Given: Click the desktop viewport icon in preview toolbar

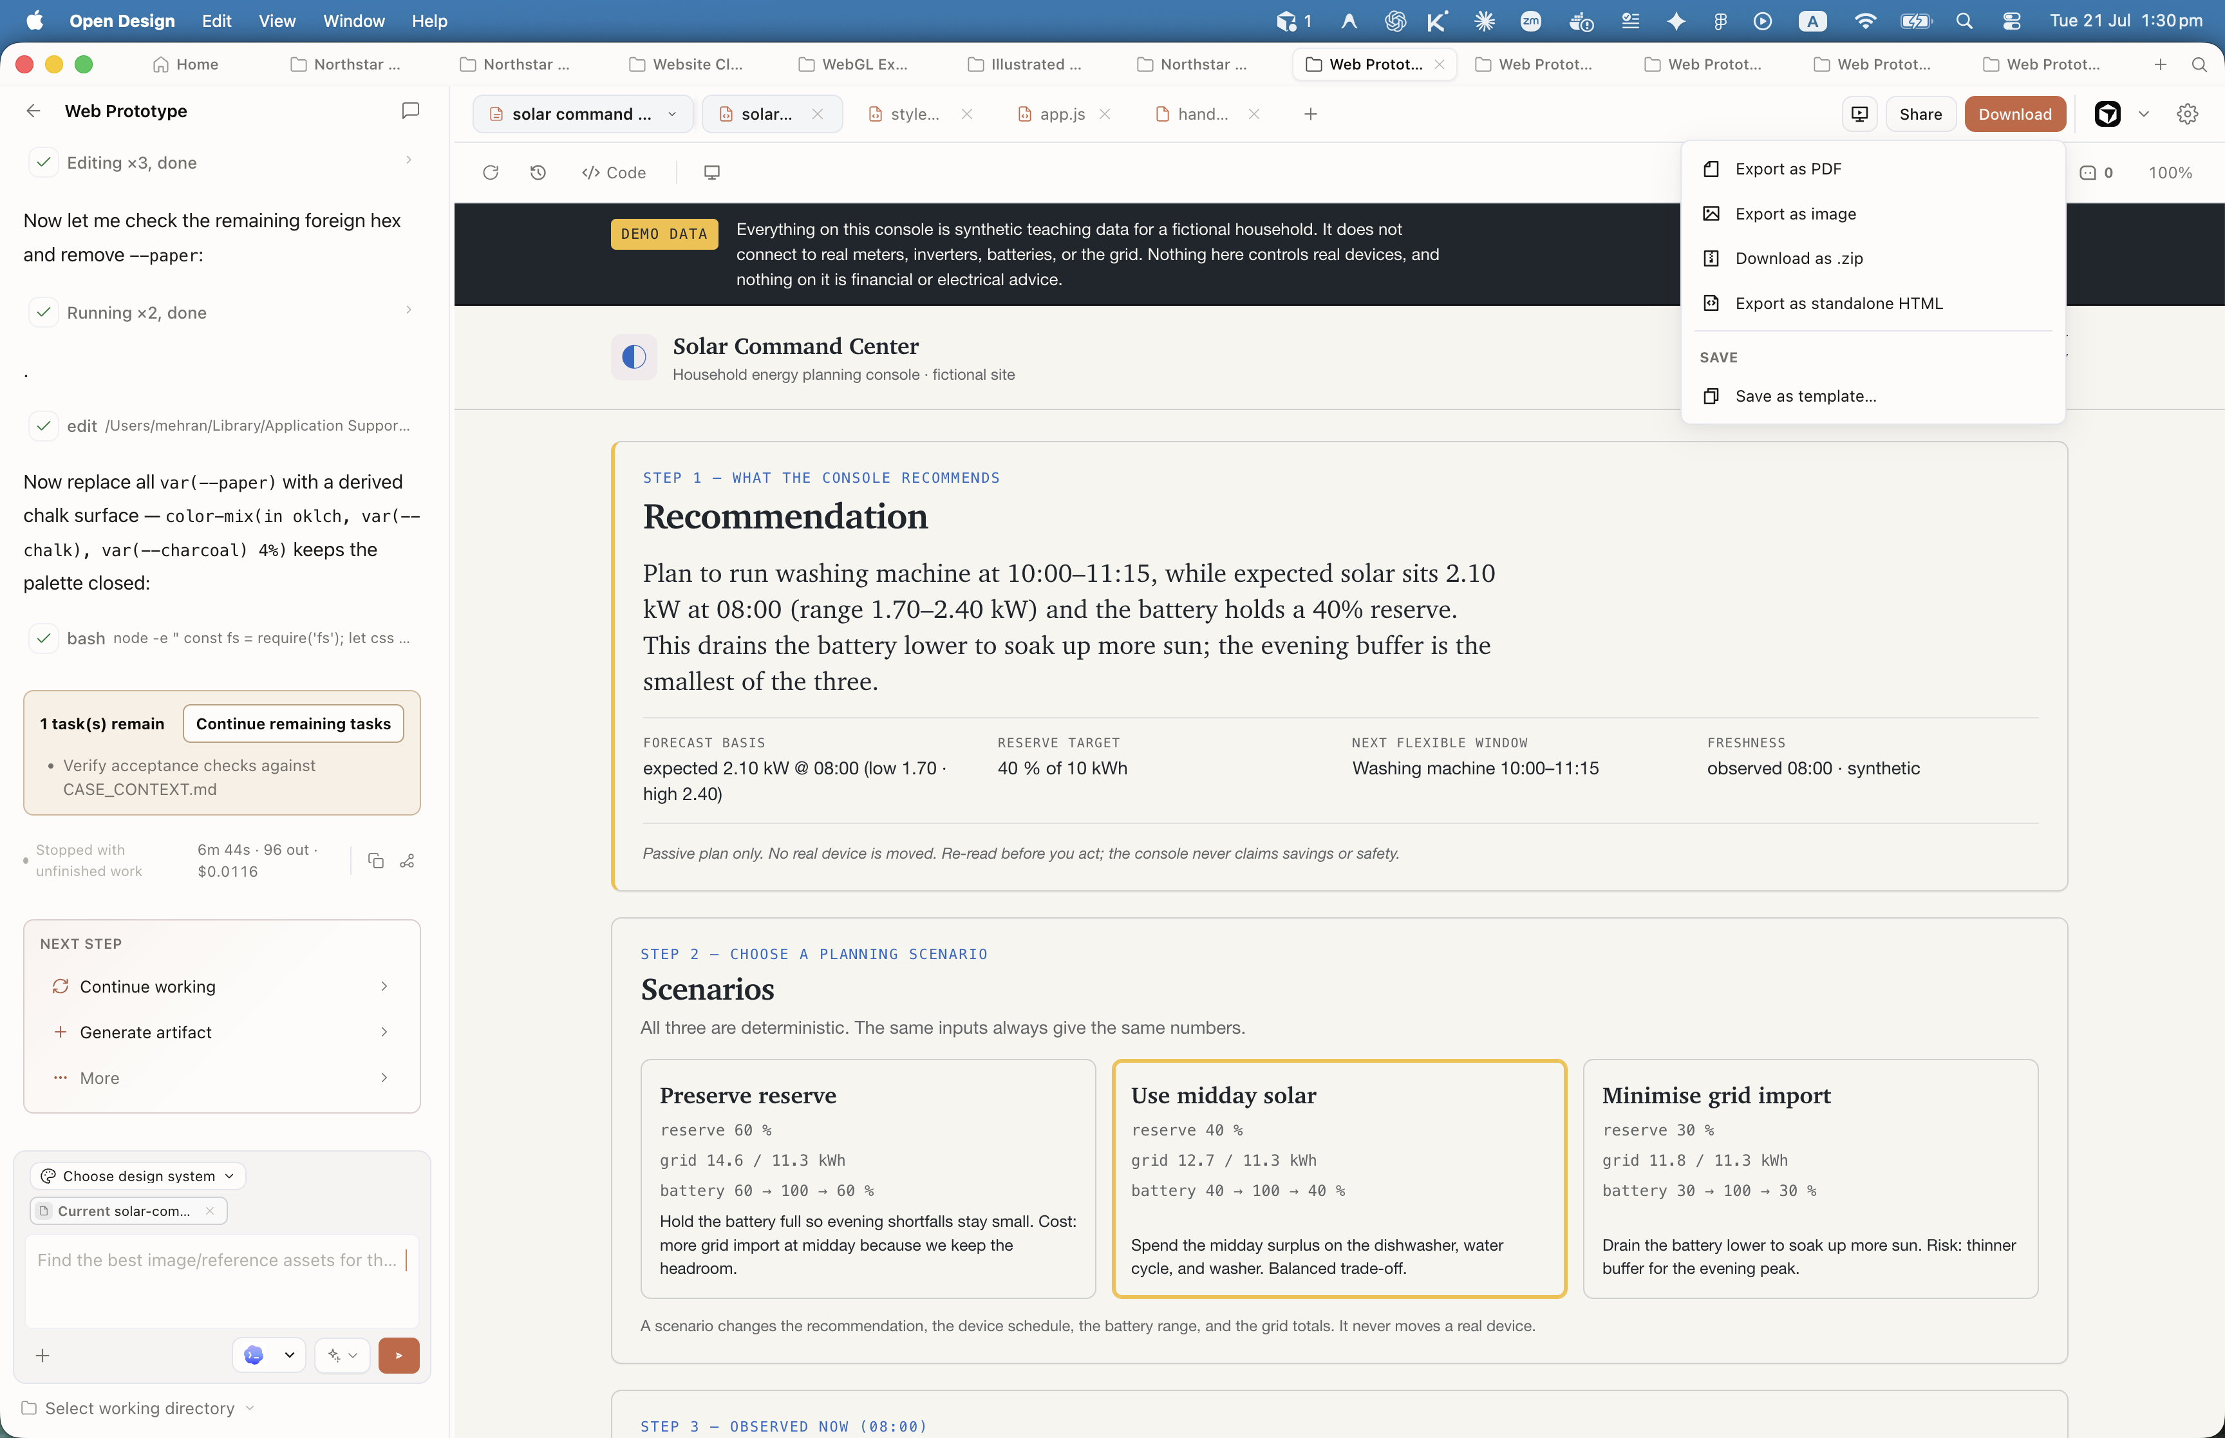Looking at the screenshot, I should [x=711, y=173].
